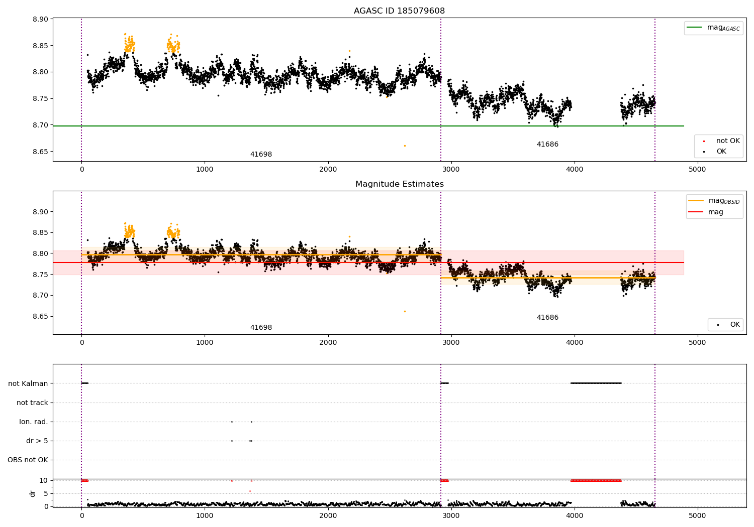Click the 41686 observation label in top plot
Screen dimensions: 754x527
pos(547,145)
